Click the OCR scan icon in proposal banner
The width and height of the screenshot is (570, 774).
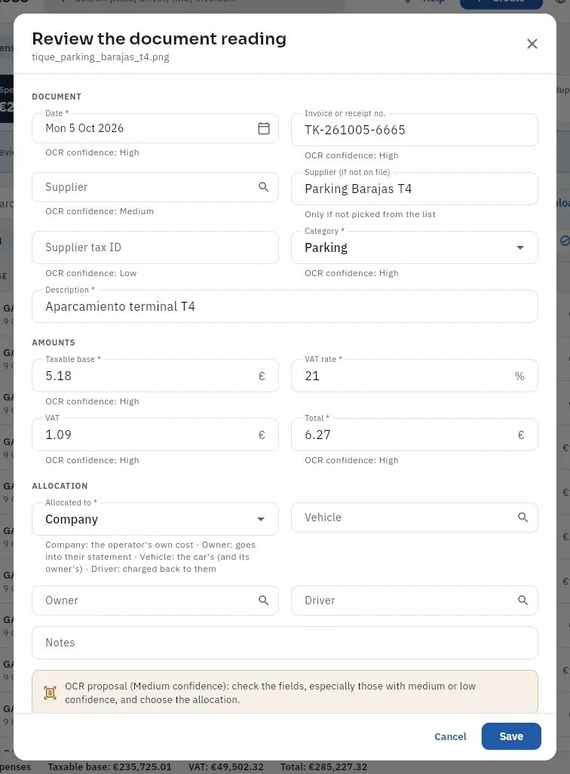tap(51, 693)
